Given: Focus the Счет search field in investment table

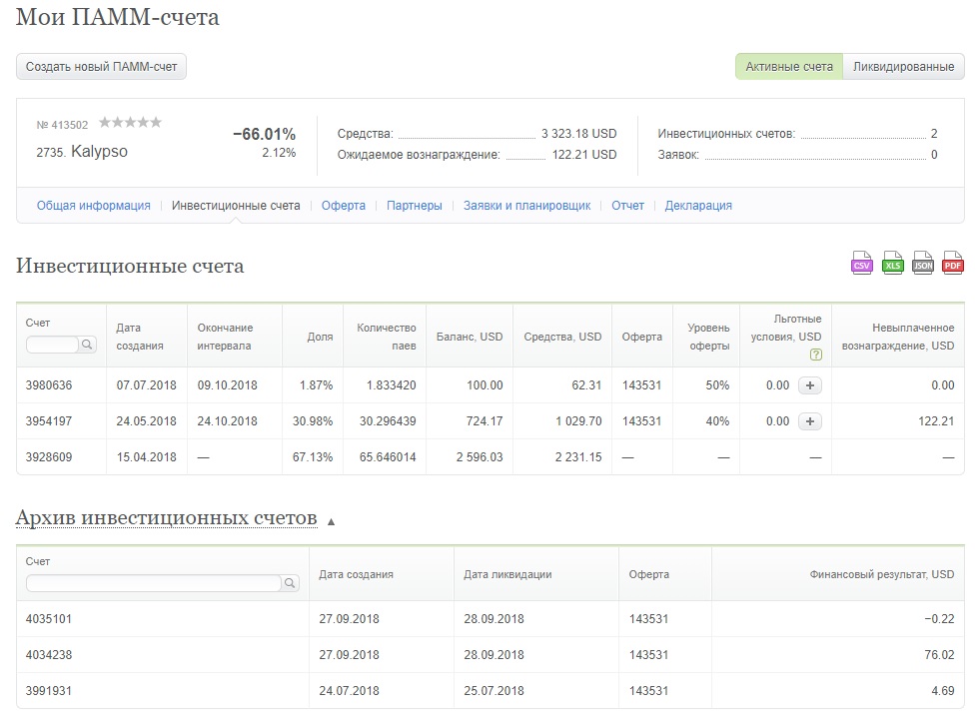Looking at the screenshot, I should (53, 344).
